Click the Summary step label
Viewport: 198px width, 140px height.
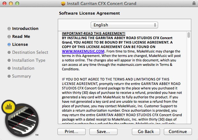[21, 76]
